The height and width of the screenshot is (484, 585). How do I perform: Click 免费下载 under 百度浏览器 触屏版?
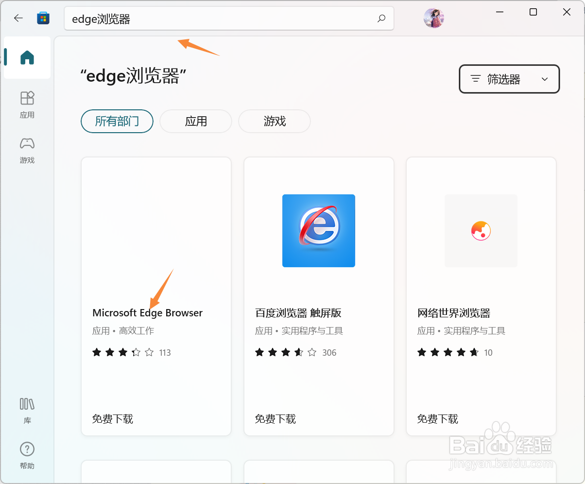tap(275, 419)
